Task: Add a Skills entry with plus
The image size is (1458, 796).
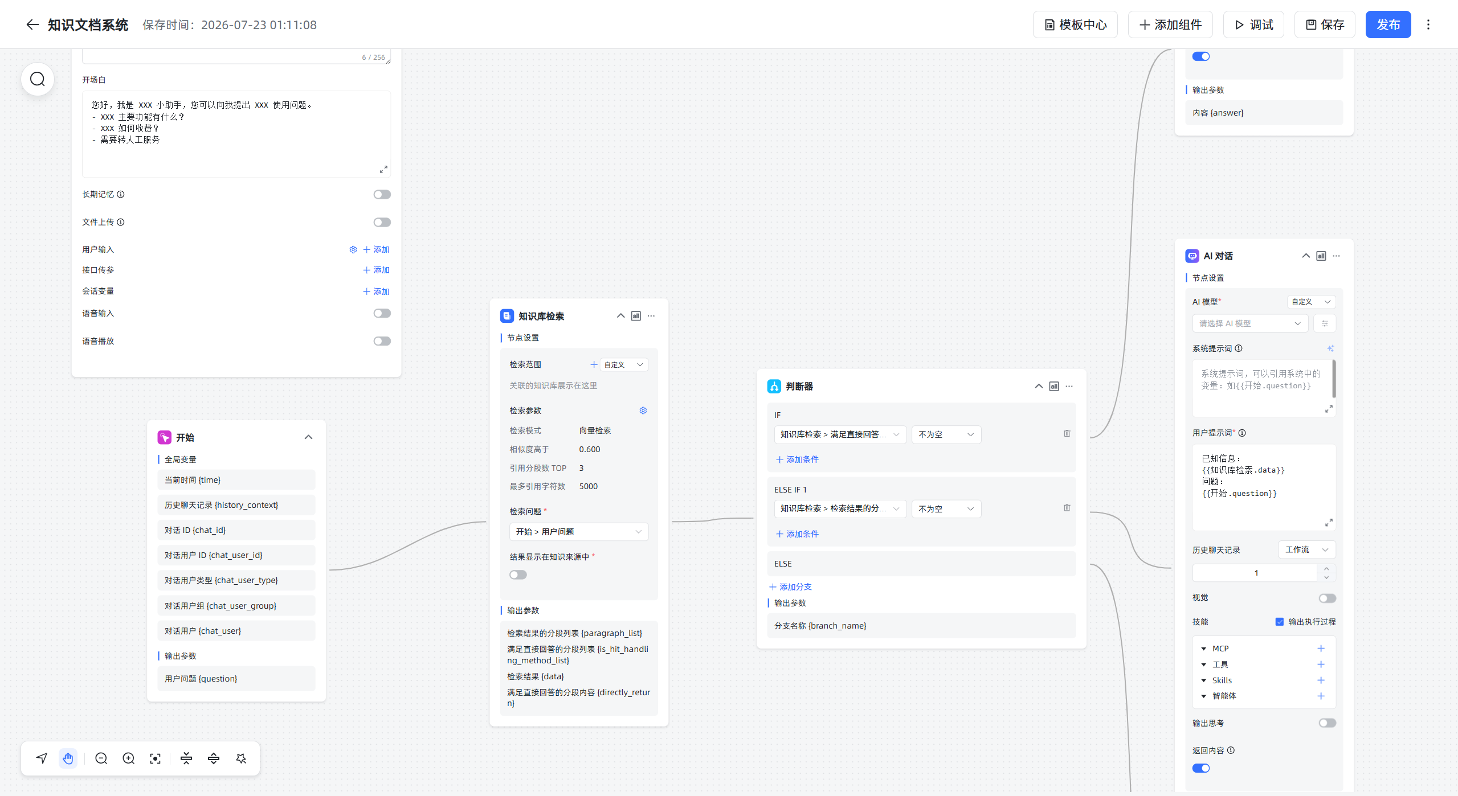Action: click(x=1321, y=680)
